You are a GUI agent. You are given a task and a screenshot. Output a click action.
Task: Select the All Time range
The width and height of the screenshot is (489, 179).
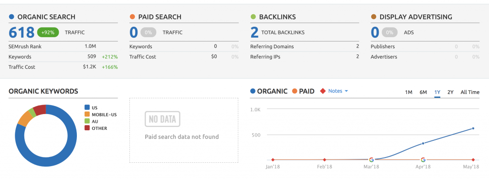click(x=470, y=92)
